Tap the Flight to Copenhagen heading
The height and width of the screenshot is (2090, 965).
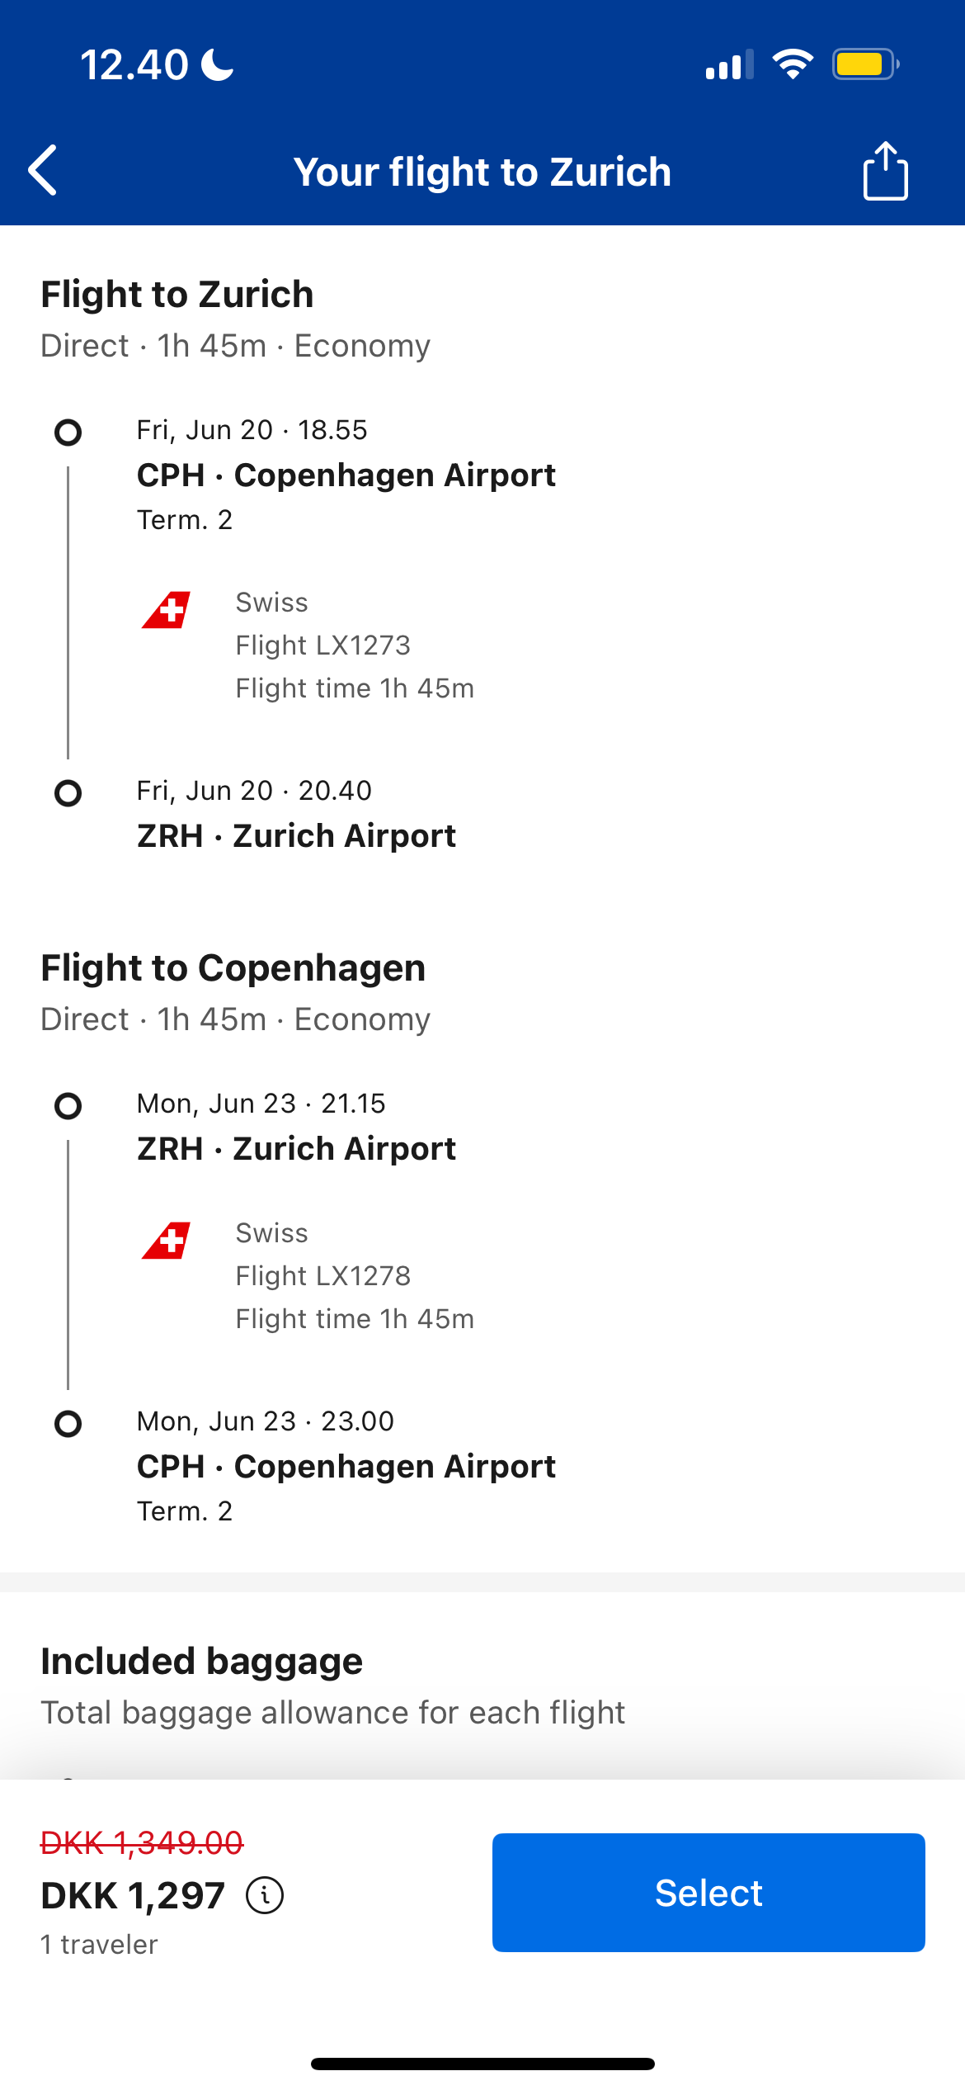[x=233, y=968]
